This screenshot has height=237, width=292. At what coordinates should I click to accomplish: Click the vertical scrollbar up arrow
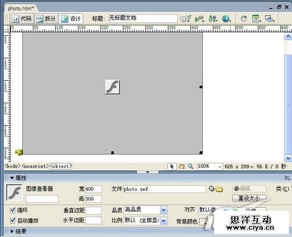[x=288, y=36]
